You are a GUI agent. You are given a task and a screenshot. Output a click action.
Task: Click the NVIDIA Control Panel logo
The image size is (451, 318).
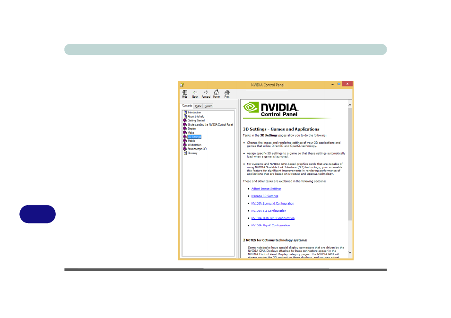(x=271, y=110)
